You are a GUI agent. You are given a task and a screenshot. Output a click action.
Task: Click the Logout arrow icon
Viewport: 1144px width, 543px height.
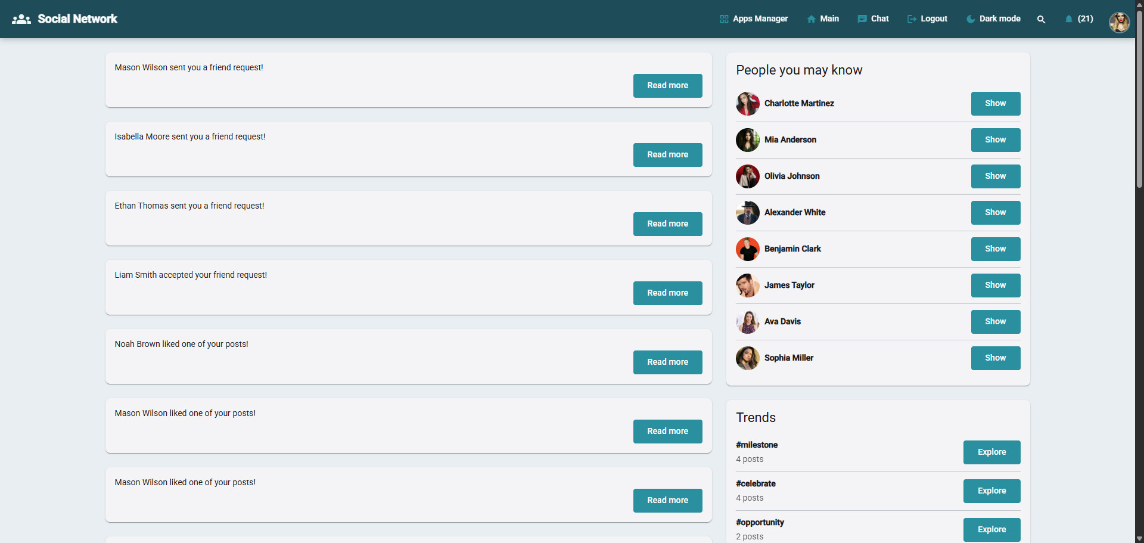(x=912, y=19)
